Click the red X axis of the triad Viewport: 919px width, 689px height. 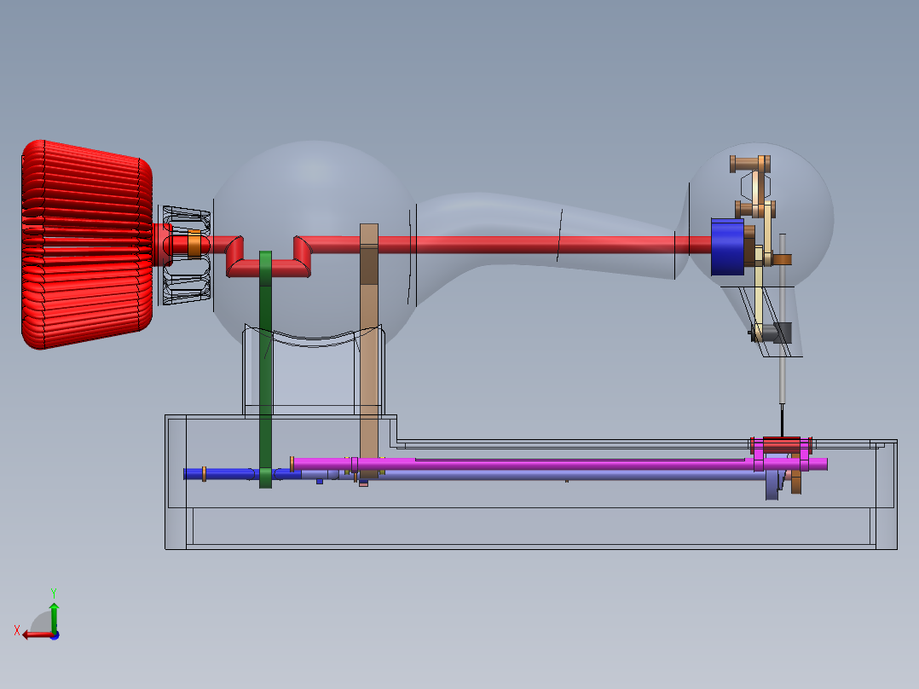(x=38, y=635)
